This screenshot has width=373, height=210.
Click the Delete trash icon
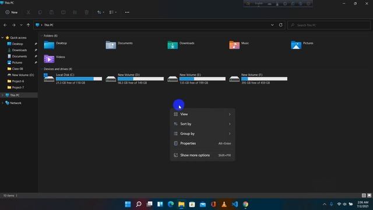point(87,12)
